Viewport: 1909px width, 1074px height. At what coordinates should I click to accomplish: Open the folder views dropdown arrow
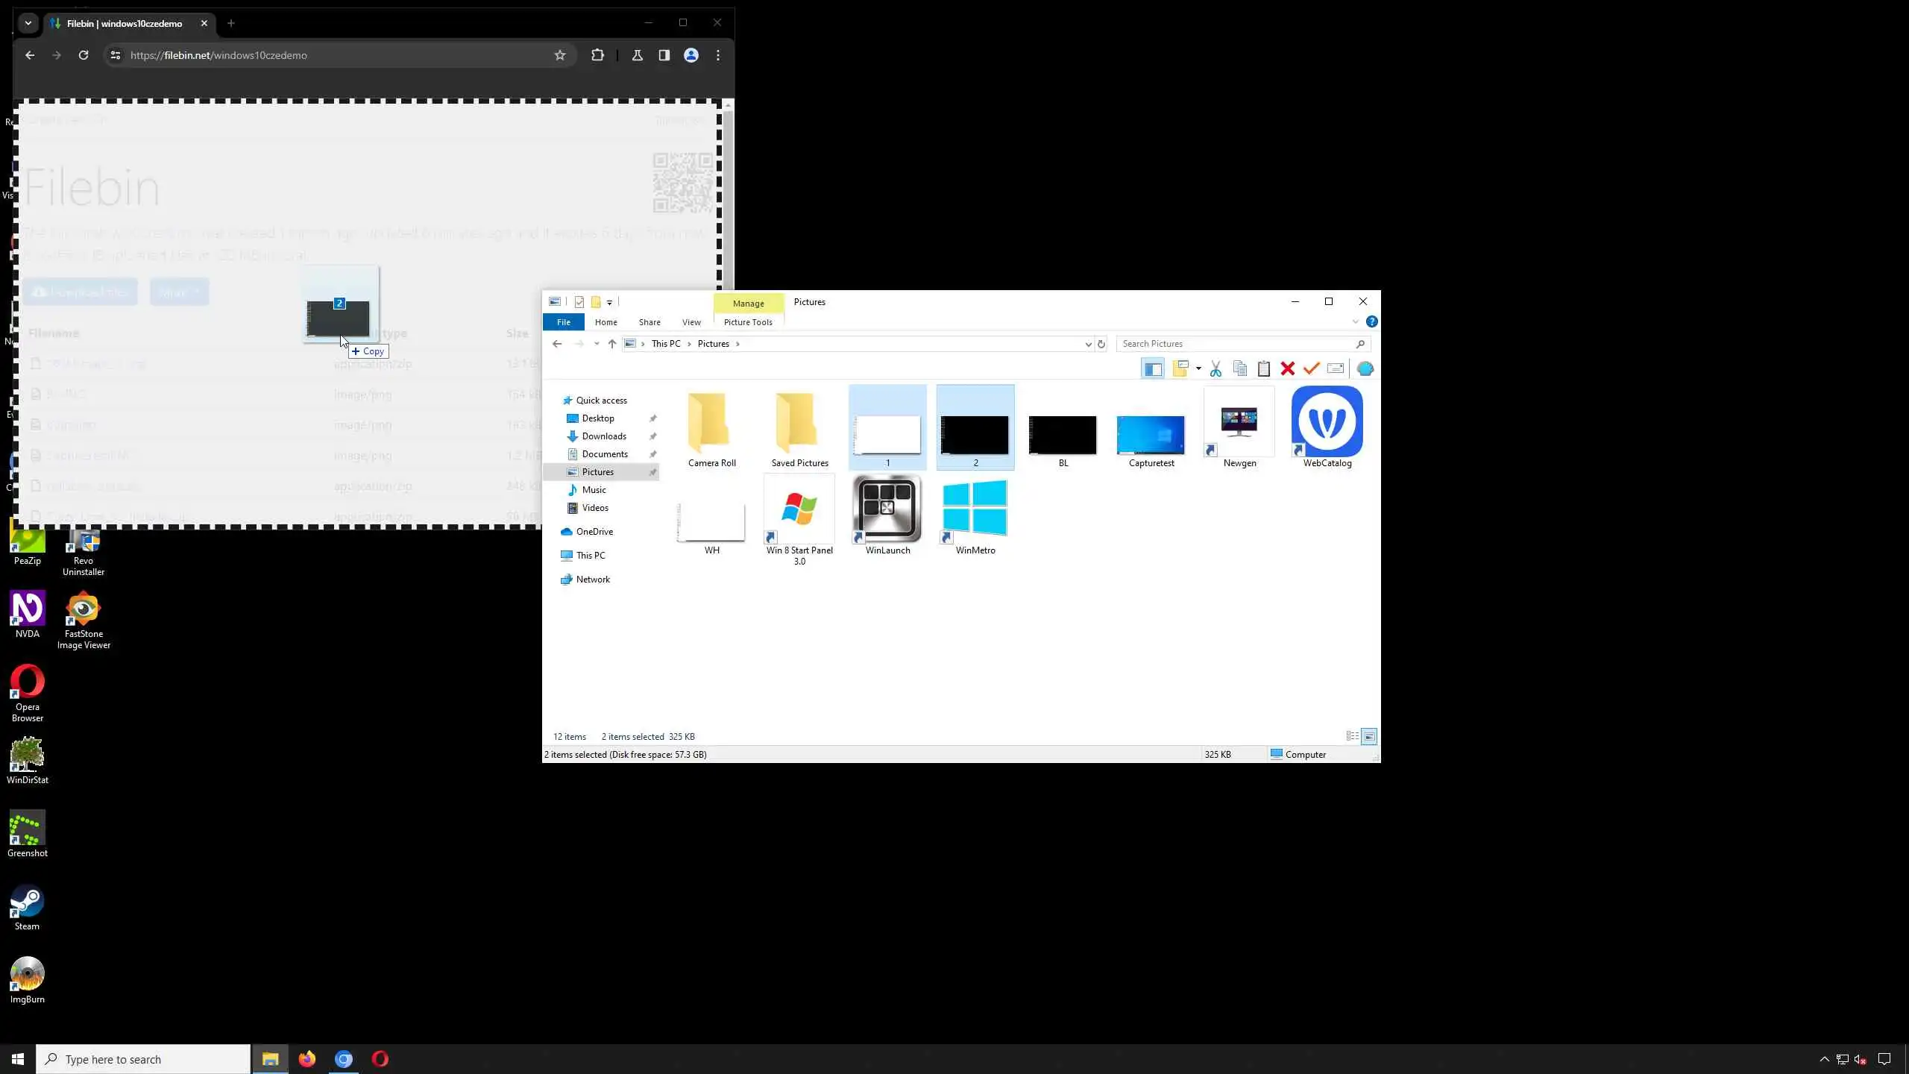point(1198,368)
